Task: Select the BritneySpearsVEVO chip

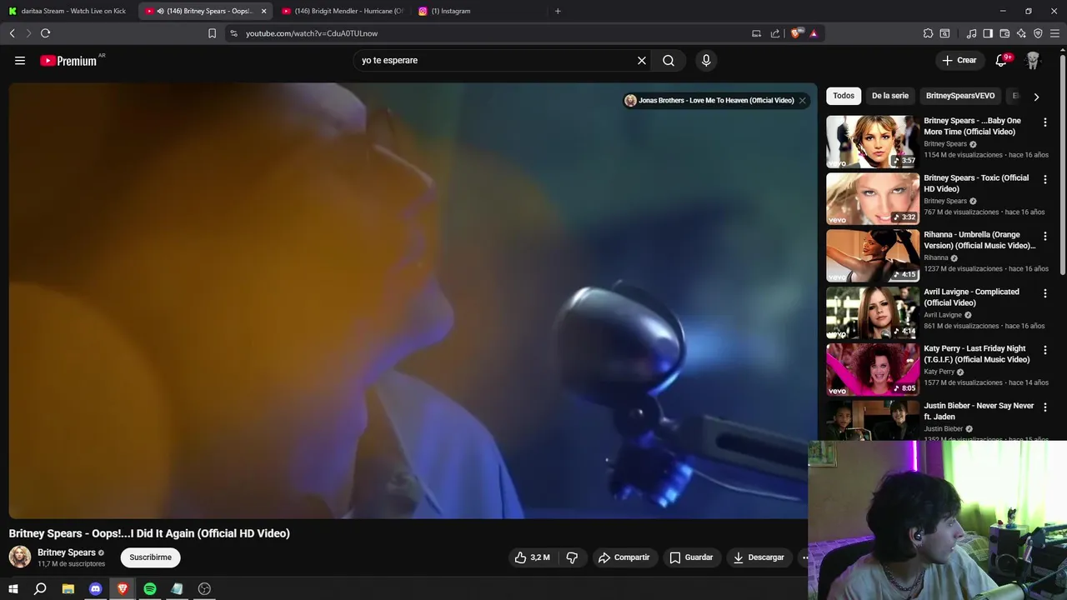Action: tap(960, 96)
